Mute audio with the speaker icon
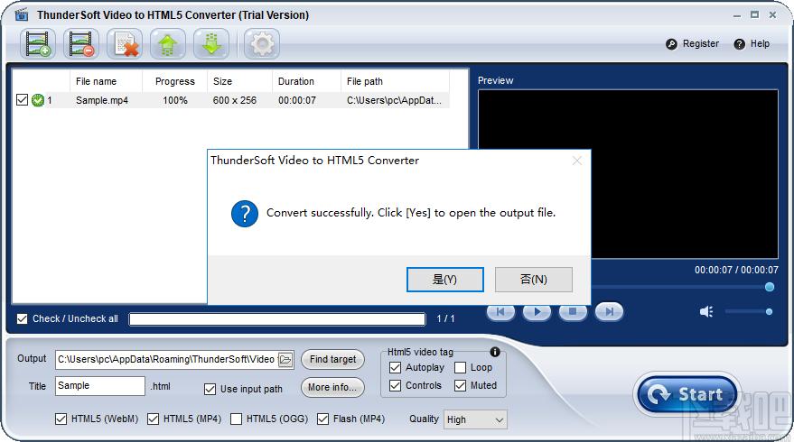This screenshot has height=442, width=794. click(x=706, y=311)
